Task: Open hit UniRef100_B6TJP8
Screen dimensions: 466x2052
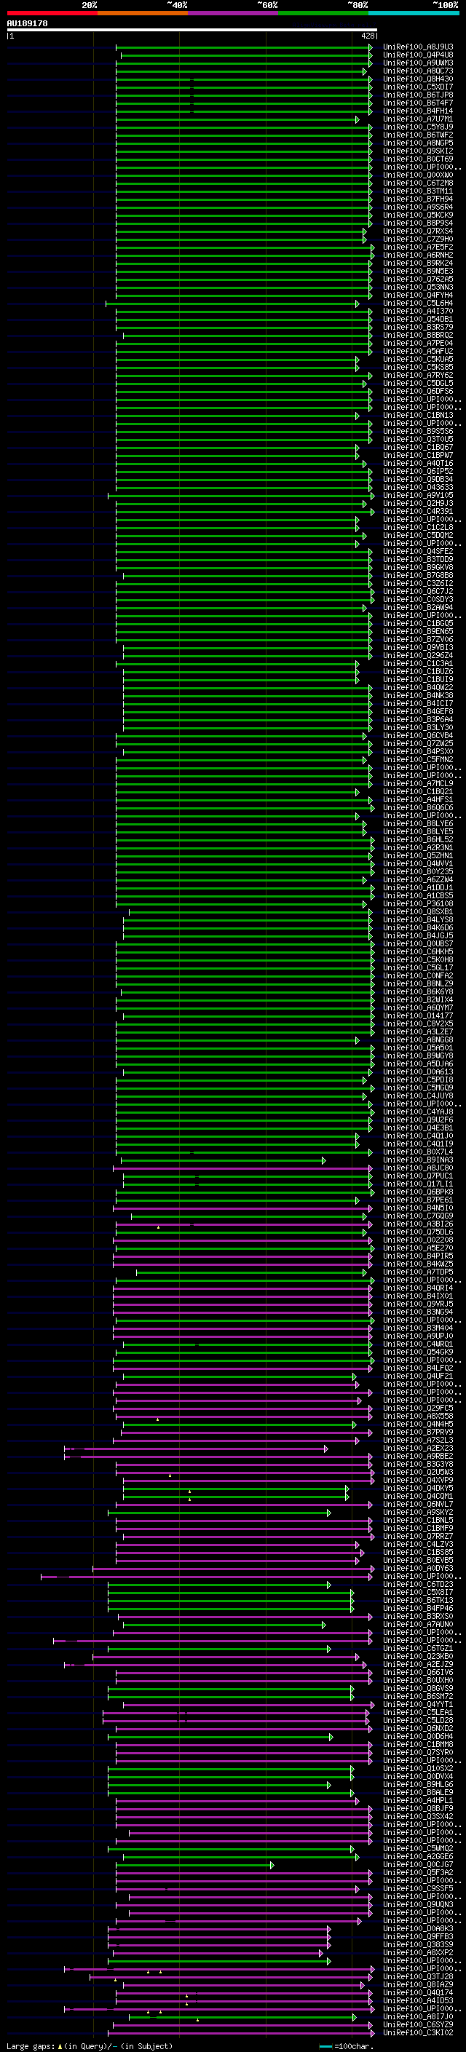Action: tap(418, 95)
